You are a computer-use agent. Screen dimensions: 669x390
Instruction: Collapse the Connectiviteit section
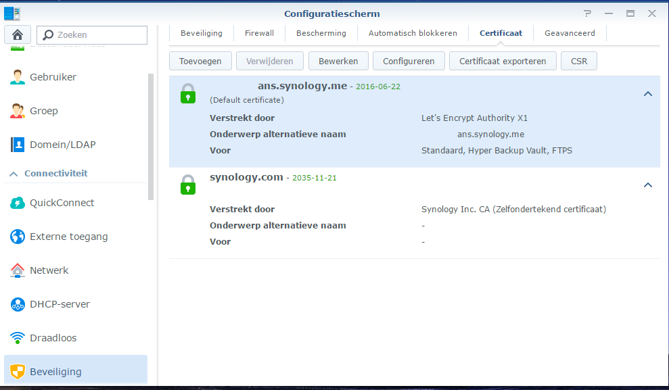(14, 174)
